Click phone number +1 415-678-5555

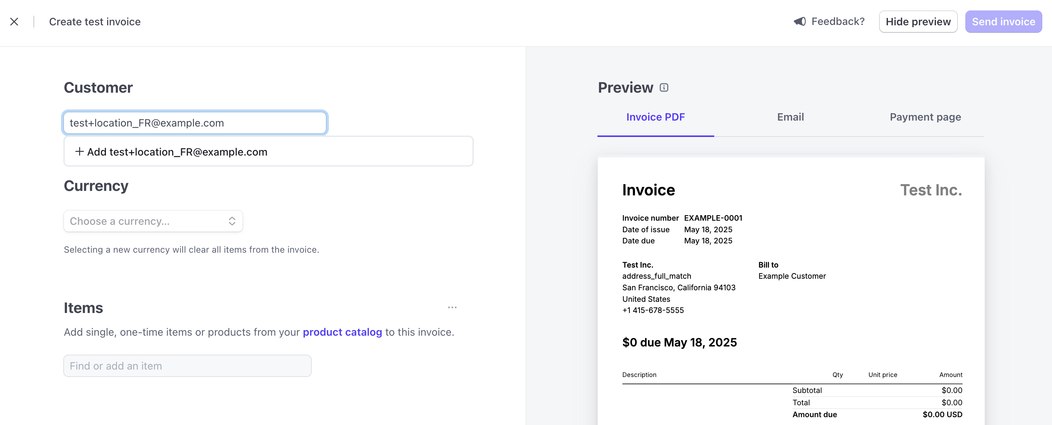[653, 310]
